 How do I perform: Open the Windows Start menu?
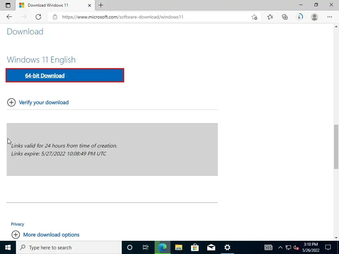click(8, 247)
